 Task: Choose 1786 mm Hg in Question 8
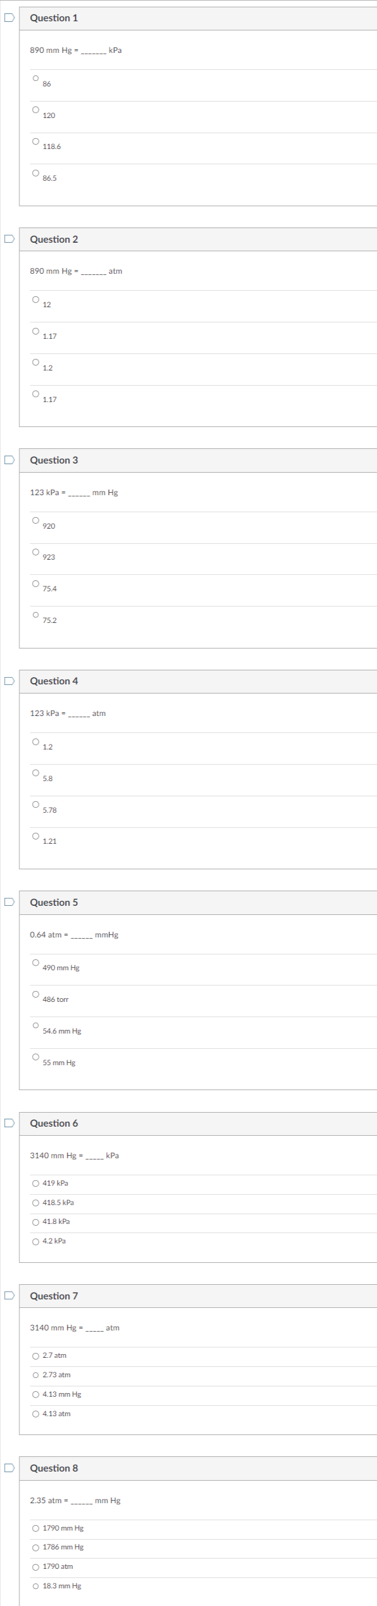[35, 1548]
